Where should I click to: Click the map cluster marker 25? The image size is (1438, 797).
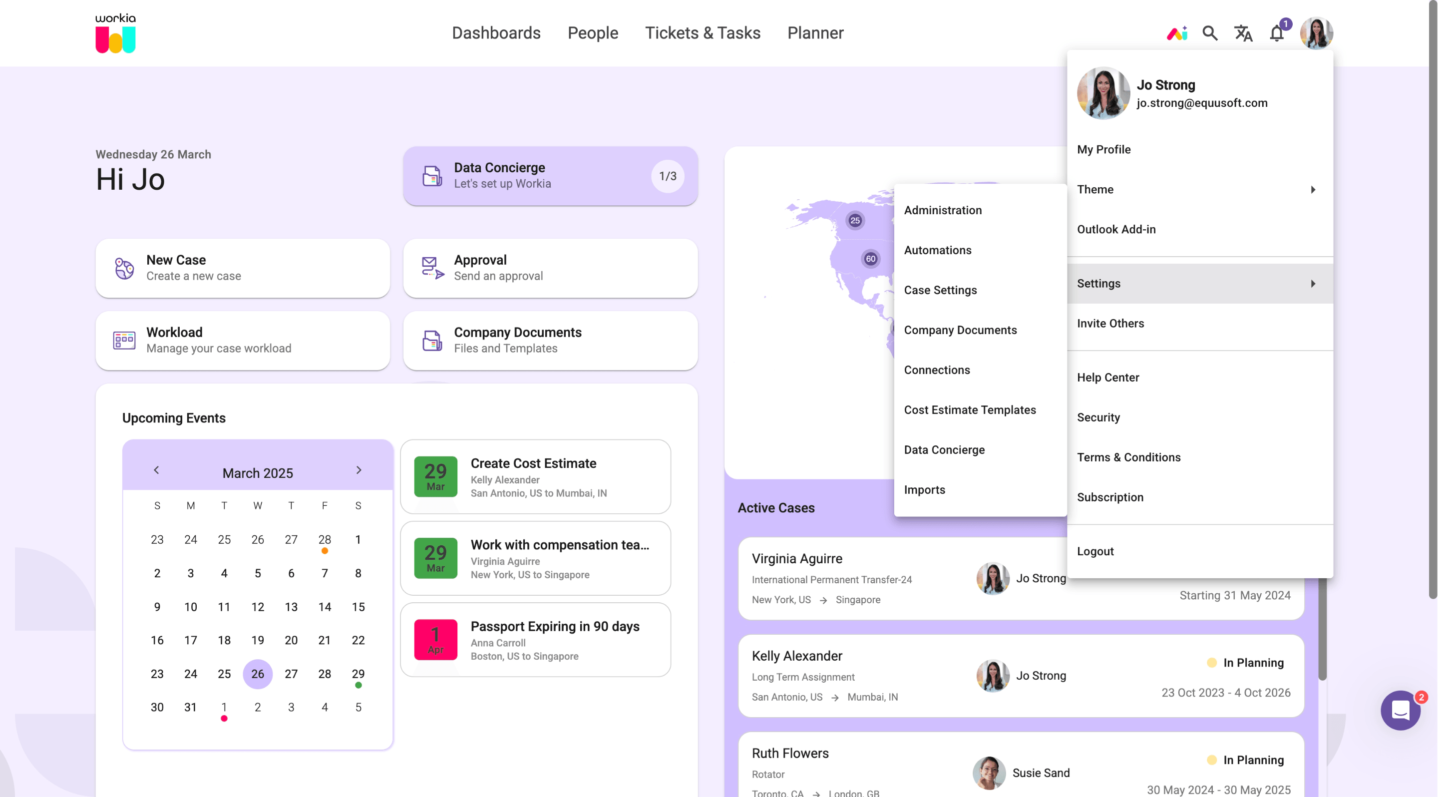(855, 220)
